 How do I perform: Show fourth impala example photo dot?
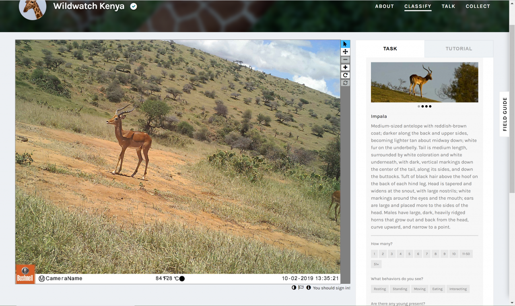coord(430,106)
